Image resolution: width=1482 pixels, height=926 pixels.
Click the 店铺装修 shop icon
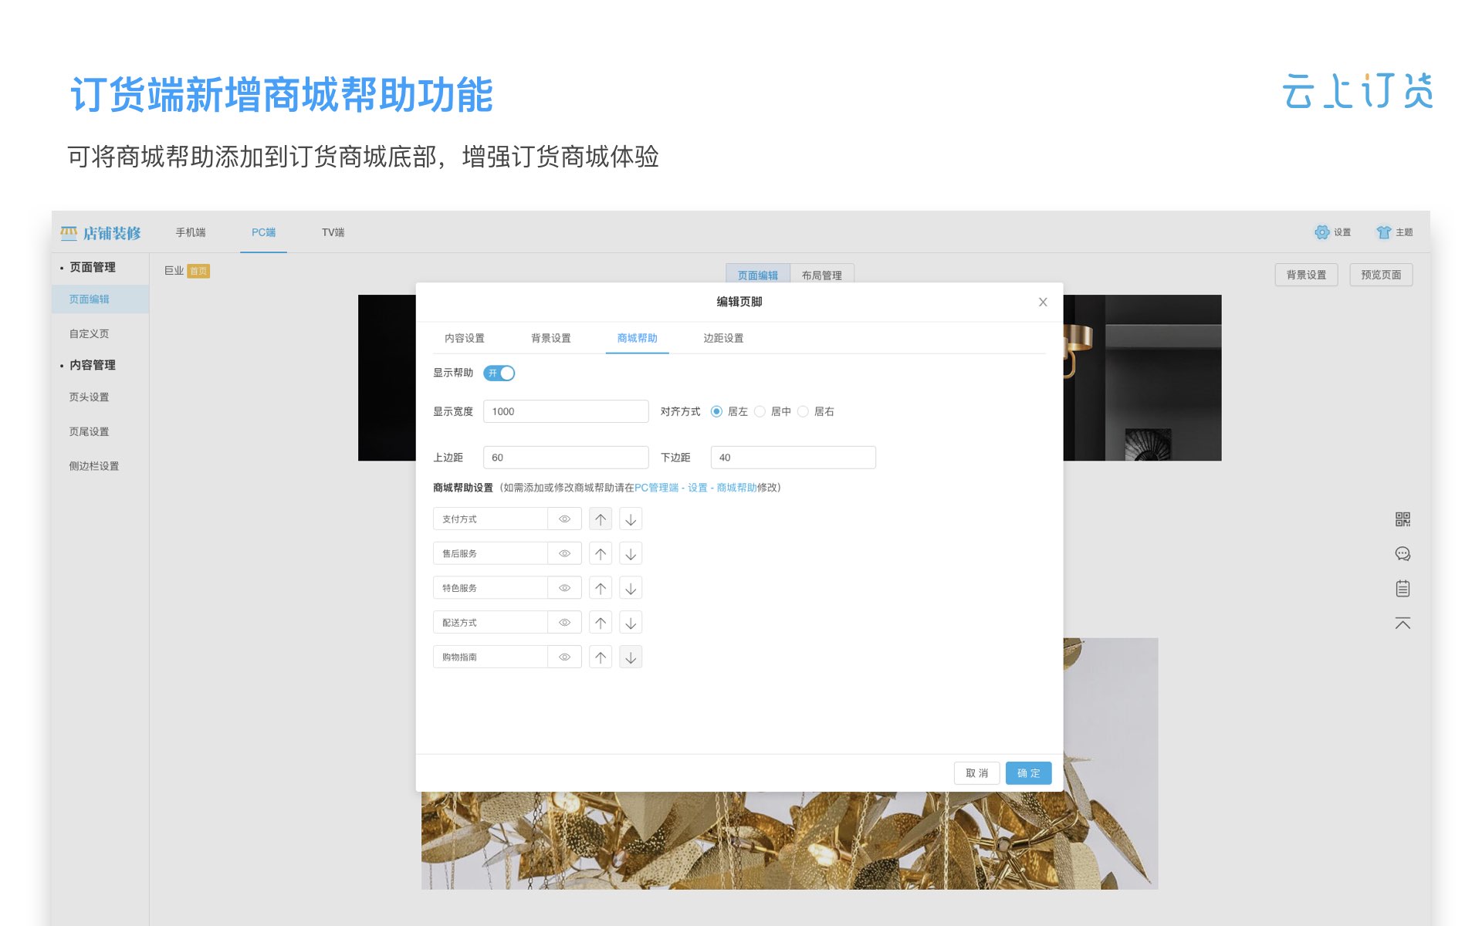[69, 232]
